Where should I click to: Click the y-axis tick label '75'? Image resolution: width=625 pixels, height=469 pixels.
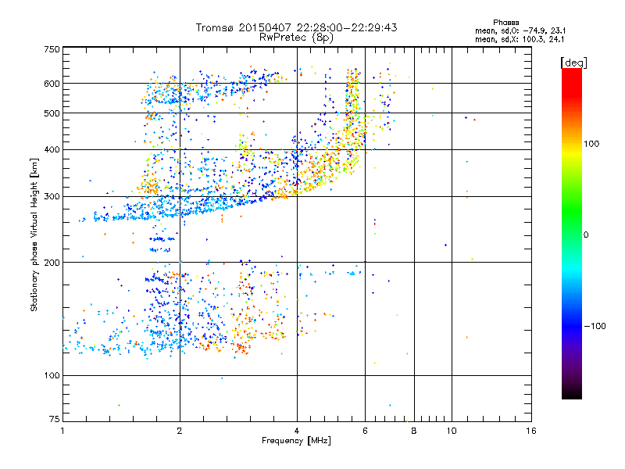[55, 419]
